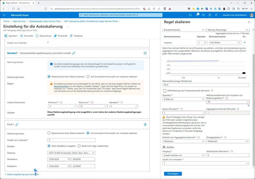Enable Metrikteilung nach Instanzenanzahl checkbox
Viewport: 255px width, 179px height.
pos(164,91)
